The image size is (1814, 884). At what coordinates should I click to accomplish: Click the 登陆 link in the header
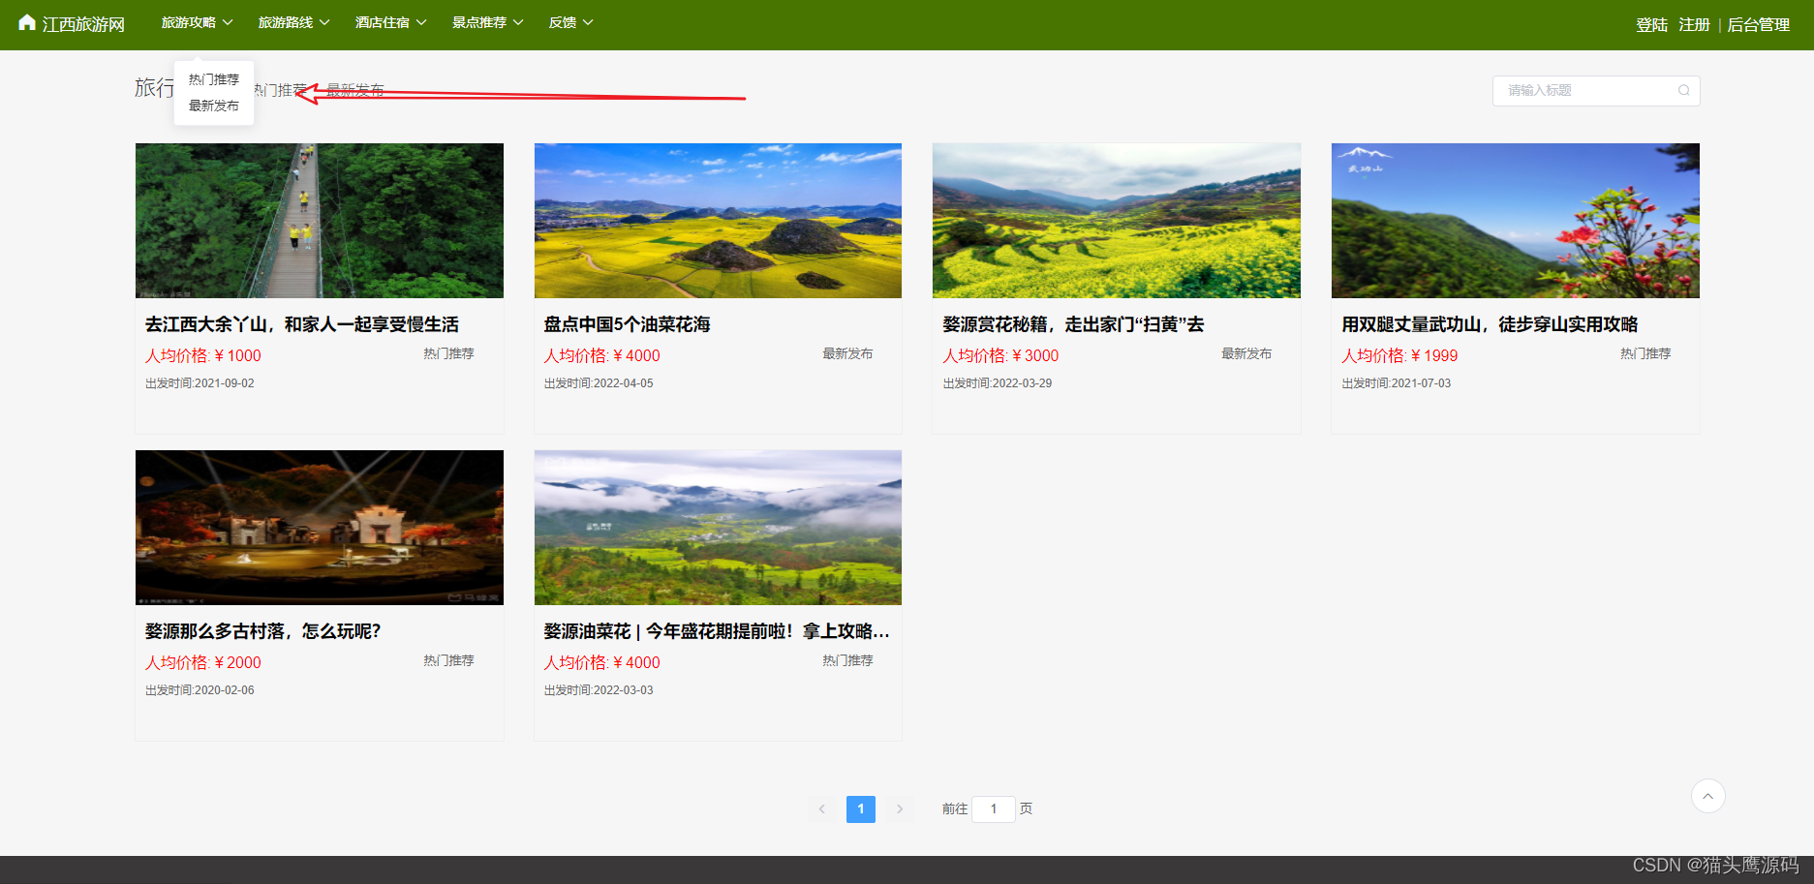1651,25
